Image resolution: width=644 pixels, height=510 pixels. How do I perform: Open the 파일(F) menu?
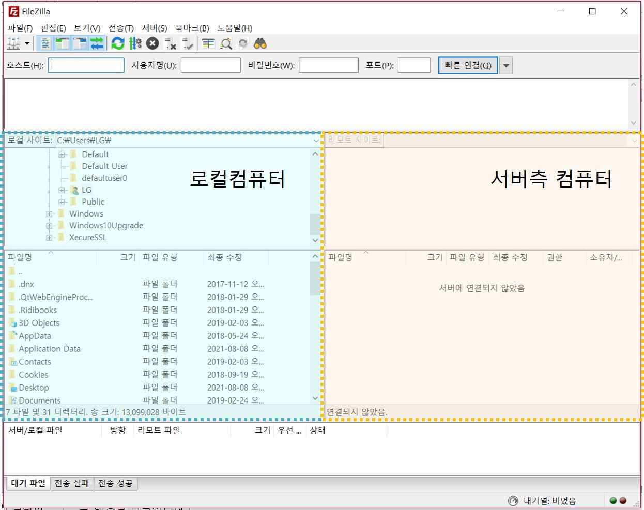pos(20,28)
